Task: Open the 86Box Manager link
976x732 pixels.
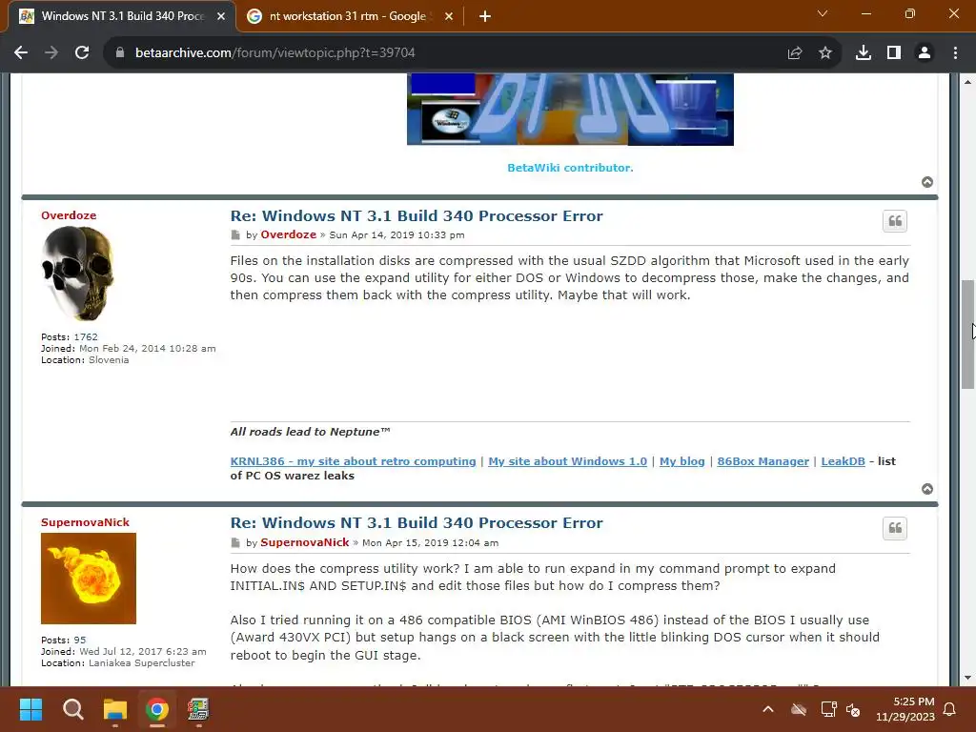Action: click(763, 461)
